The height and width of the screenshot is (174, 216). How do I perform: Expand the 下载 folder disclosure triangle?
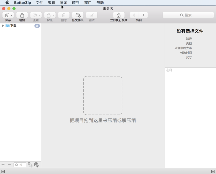3,26
